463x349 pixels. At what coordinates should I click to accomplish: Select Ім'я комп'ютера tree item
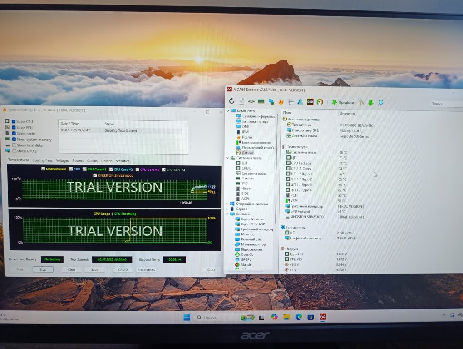coord(252,121)
